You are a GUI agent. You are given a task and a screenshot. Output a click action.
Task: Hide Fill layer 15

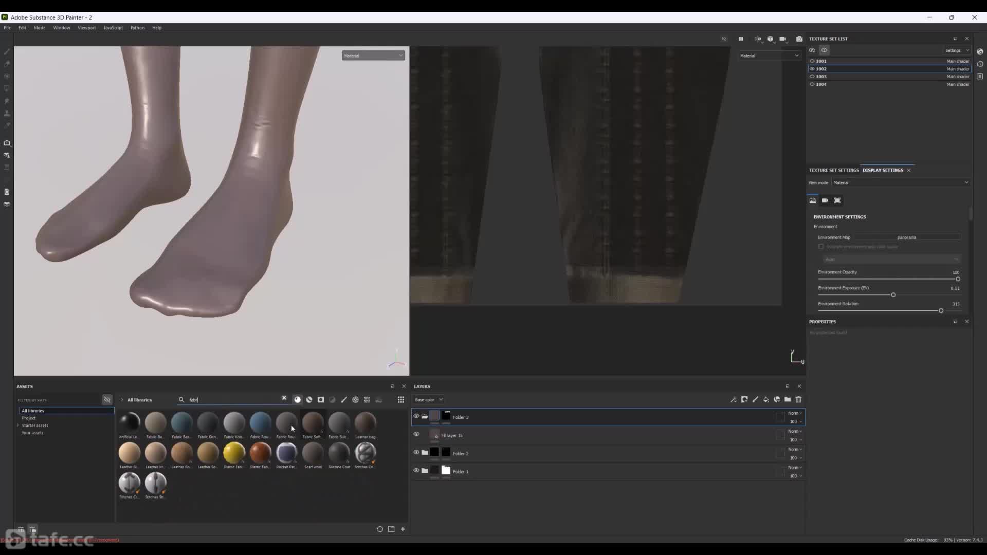[x=416, y=434]
